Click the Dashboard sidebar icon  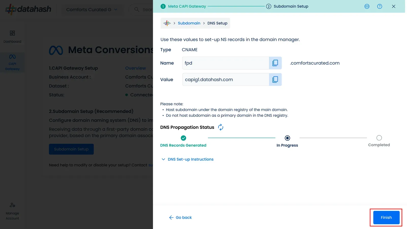[12, 33]
